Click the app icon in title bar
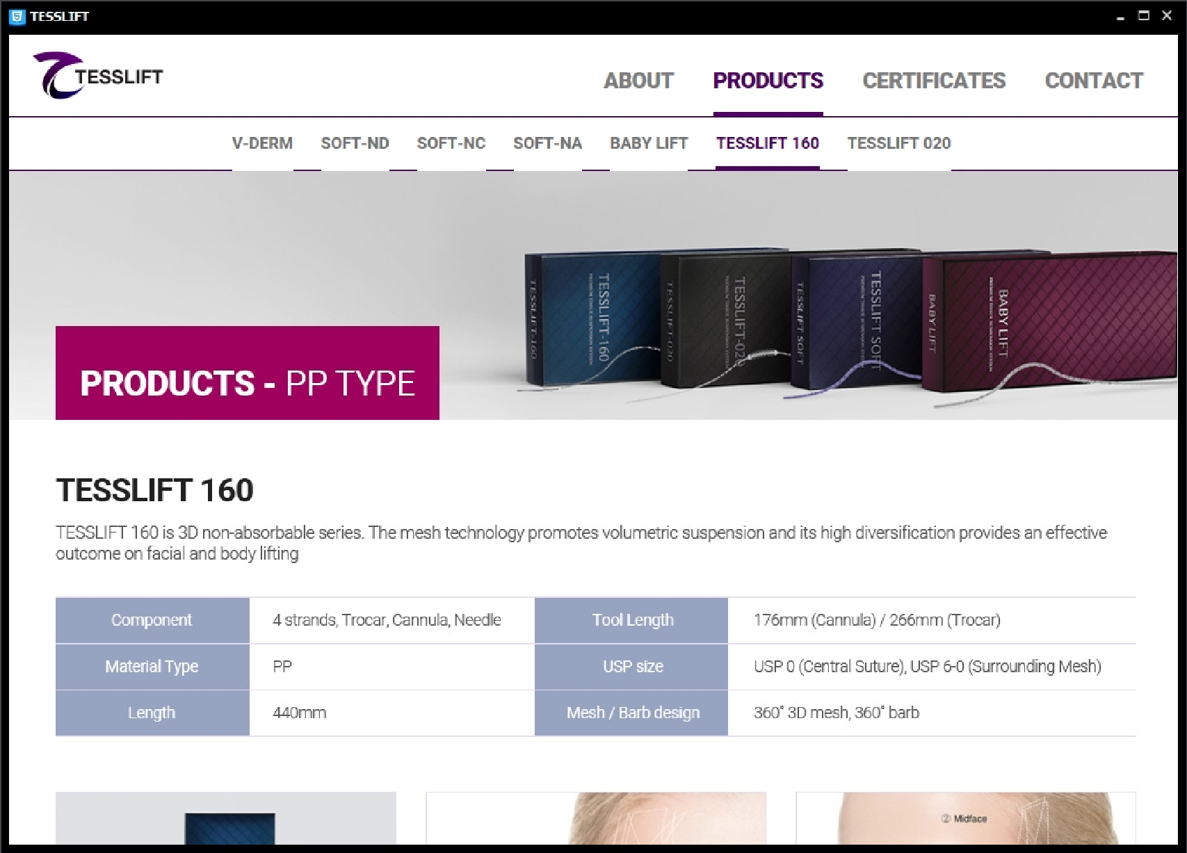The image size is (1187, 853). (18, 16)
